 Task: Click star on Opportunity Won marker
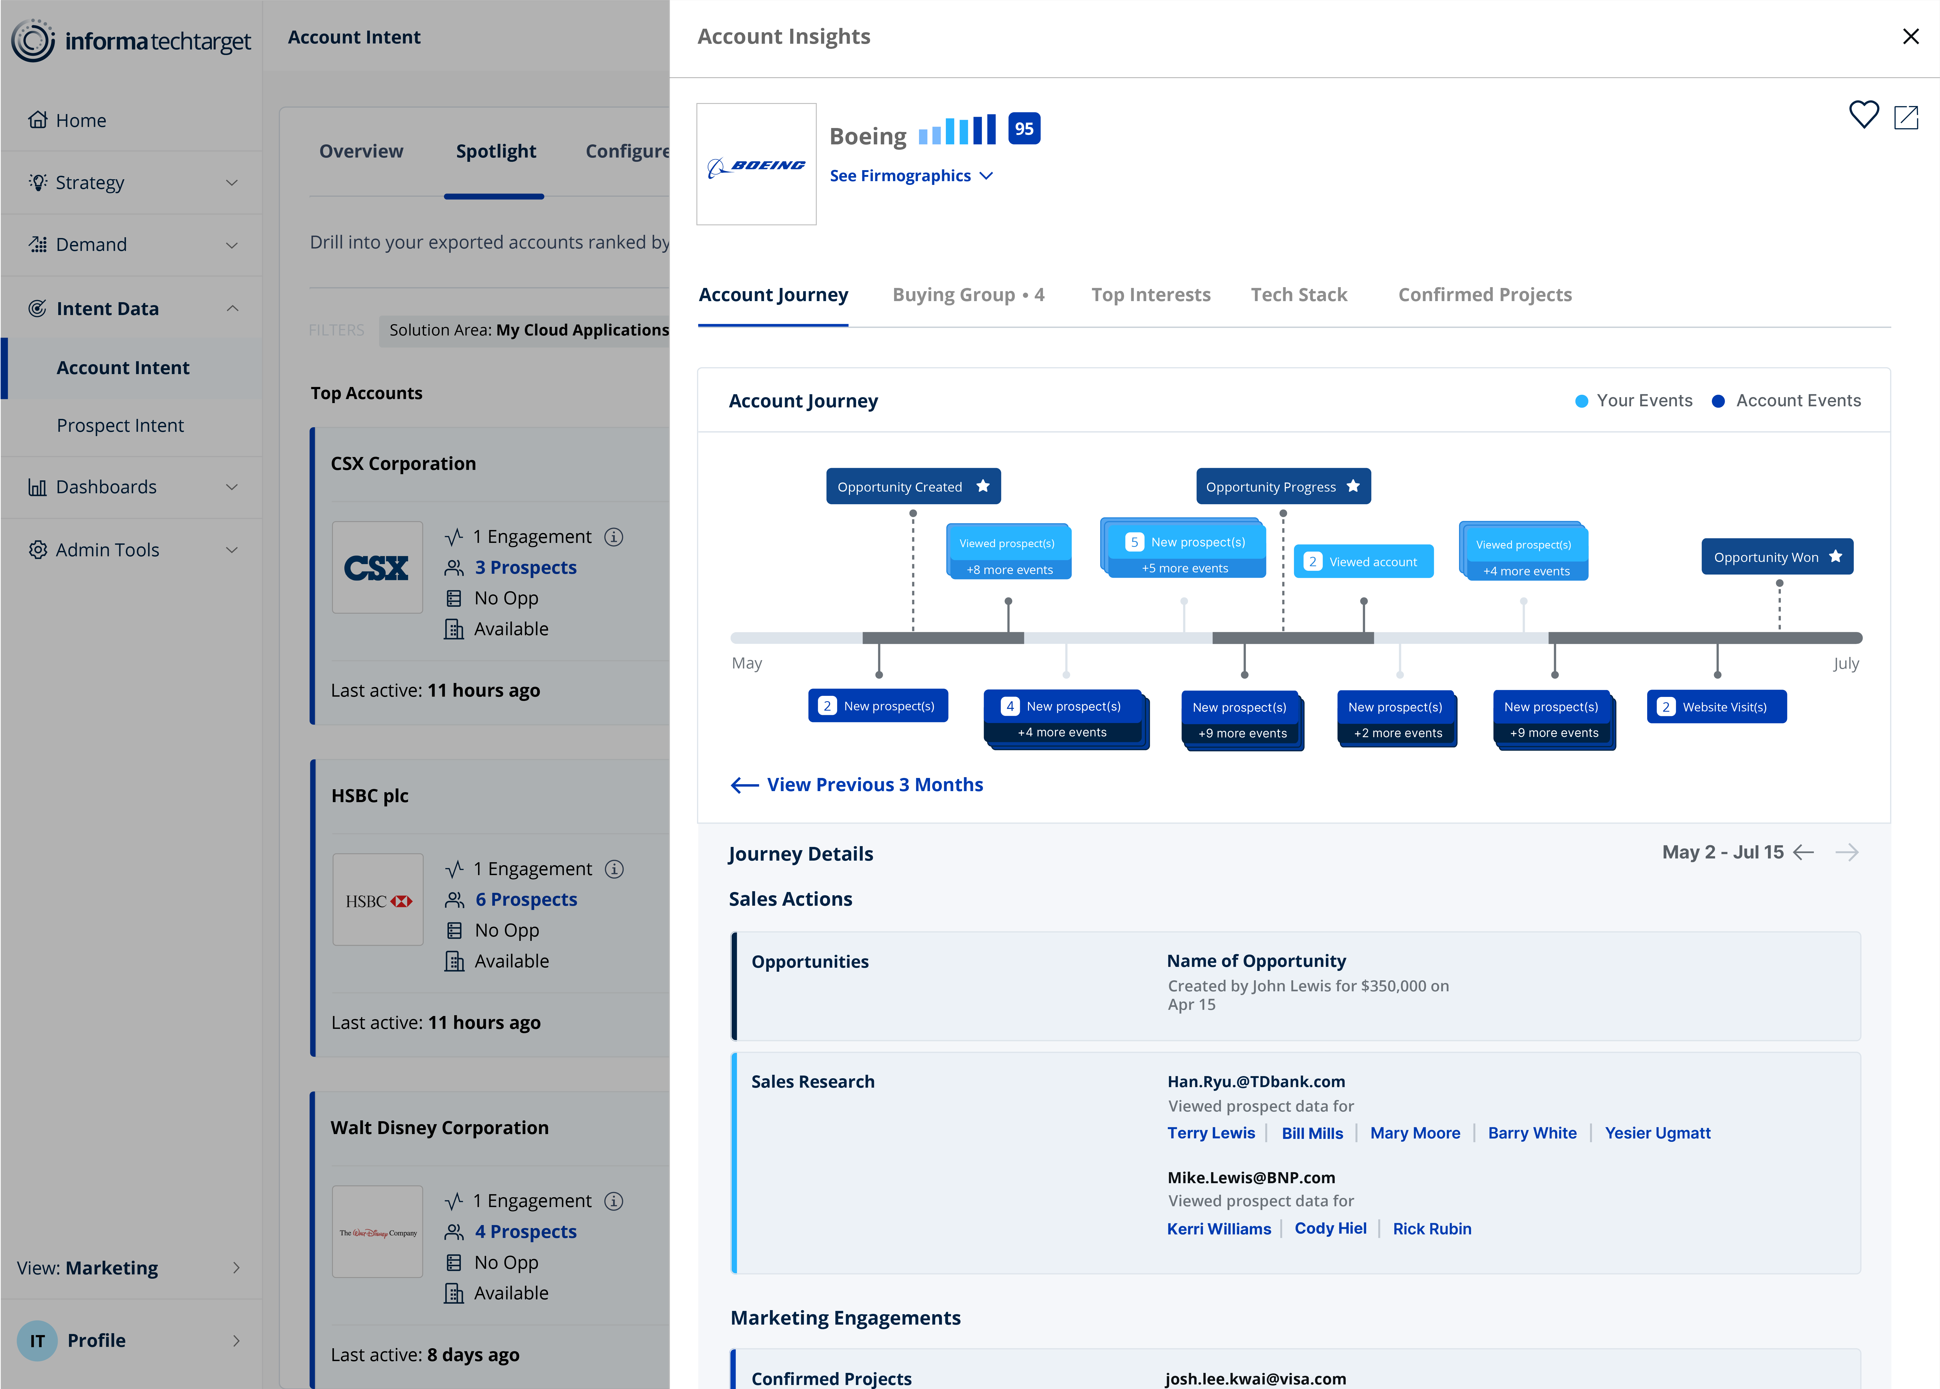pos(1836,556)
